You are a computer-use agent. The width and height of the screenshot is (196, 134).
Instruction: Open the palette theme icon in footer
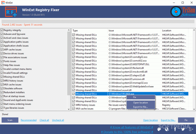pos(159,129)
